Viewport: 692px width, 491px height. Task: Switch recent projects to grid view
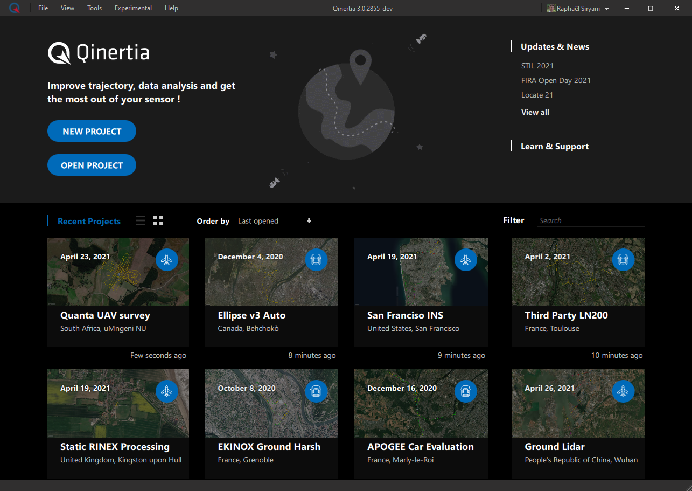tap(158, 220)
